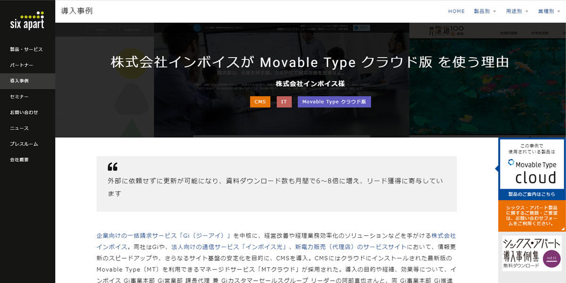Viewport: 566px width, 283px height.
Task: Click the red IT tag
Action: point(284,102)
